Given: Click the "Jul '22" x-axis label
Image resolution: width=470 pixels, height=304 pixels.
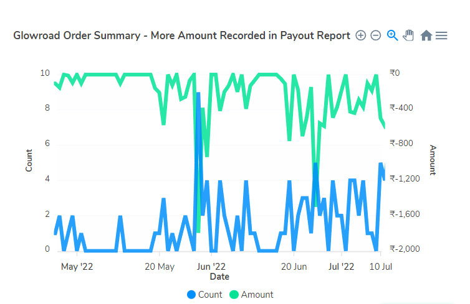Looking at the screenshot, I should tap(342, 266).
